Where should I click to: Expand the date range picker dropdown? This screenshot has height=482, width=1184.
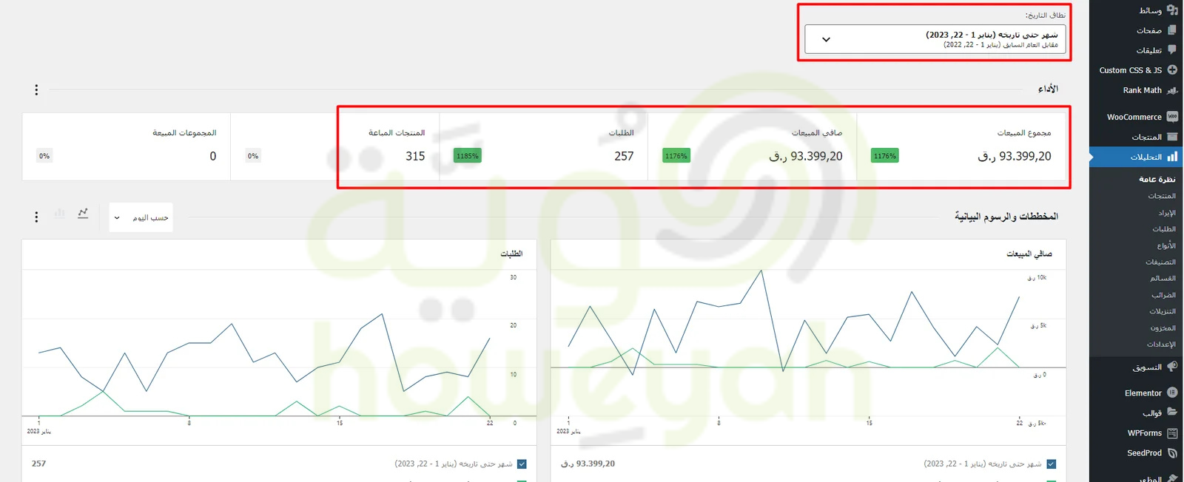[x=935, y=39]
